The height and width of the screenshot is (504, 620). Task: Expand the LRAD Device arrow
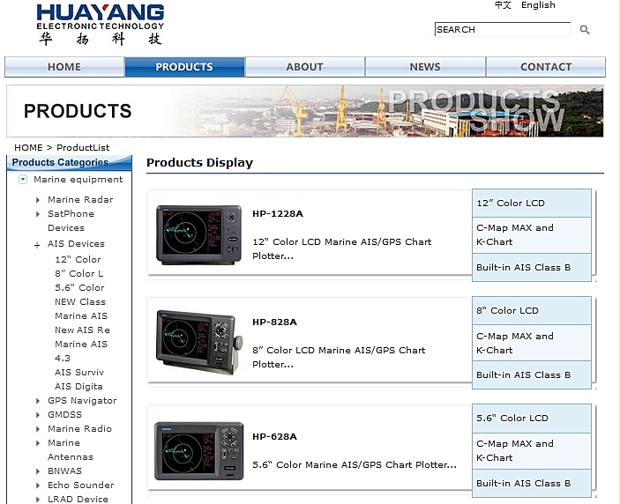coord(38,500)
